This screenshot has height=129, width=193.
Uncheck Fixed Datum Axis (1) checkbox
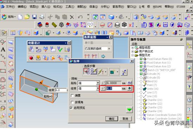click(141, 63)
